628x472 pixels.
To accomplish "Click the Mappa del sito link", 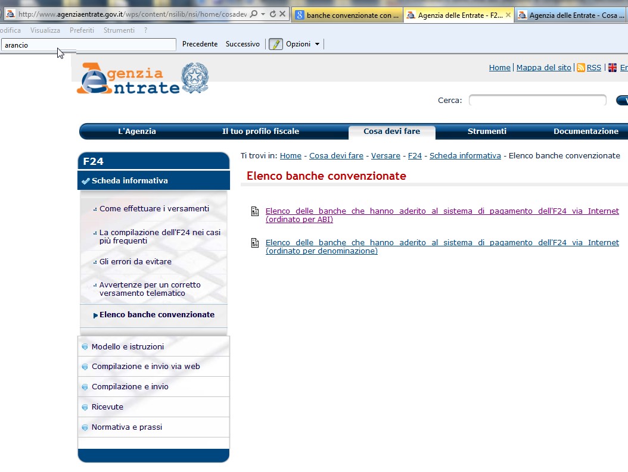I will [x=543, y=68].
